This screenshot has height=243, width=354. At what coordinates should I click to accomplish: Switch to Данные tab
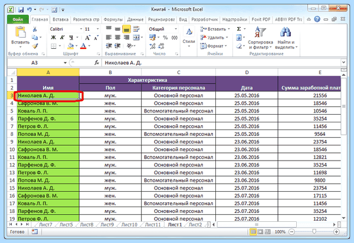point(135,19)
